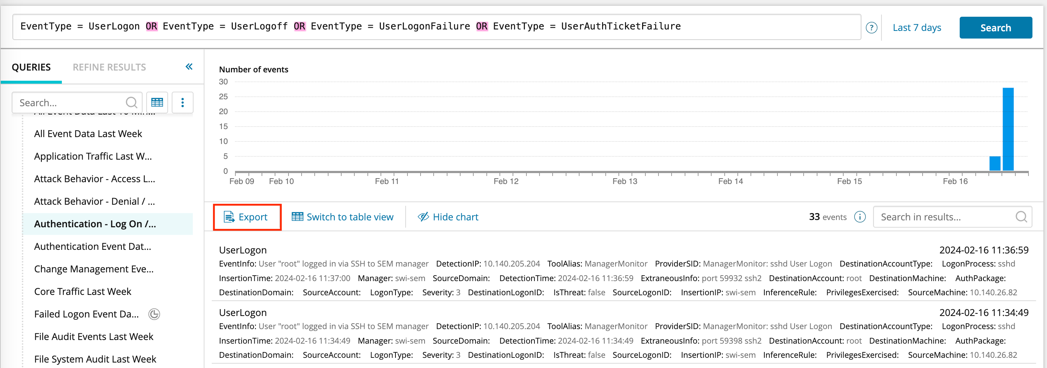Open the three-dot queries options menu
This screenshot has height=368, width=1047.
tap(183, 102)
